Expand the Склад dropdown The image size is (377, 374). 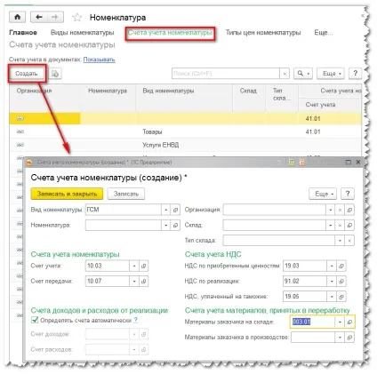coord(331,226)
